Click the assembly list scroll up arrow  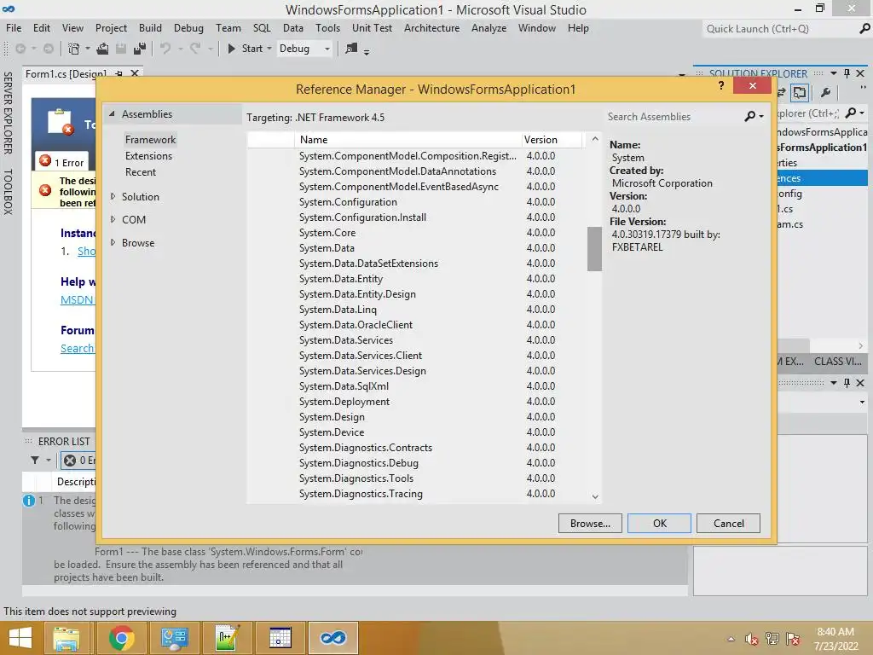pyautogui.click(x=594, y=139)
